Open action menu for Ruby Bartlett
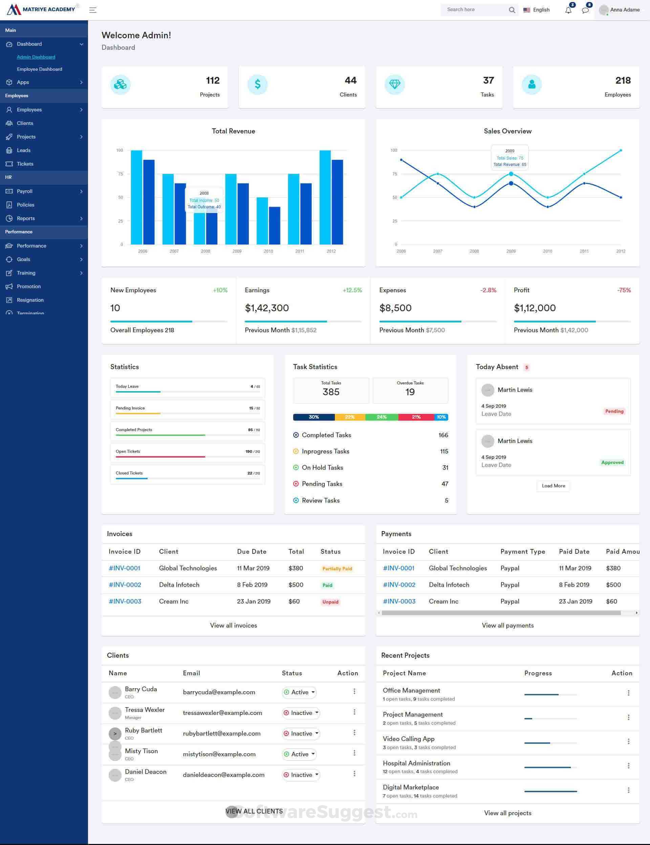This screenshot has height=845, width=650. click(354, 733)
